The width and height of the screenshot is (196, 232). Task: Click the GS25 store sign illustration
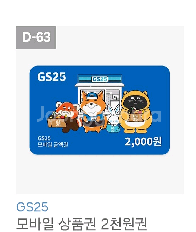pyautogui.click(x=100, y=79)
